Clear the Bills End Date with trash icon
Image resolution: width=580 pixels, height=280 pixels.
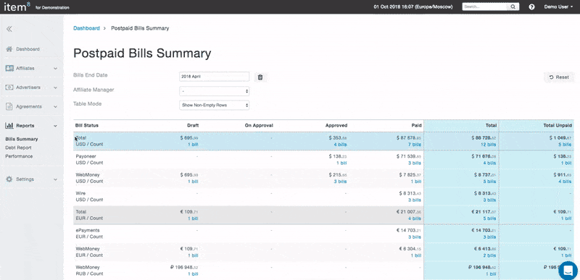click(x=260, y=77)
